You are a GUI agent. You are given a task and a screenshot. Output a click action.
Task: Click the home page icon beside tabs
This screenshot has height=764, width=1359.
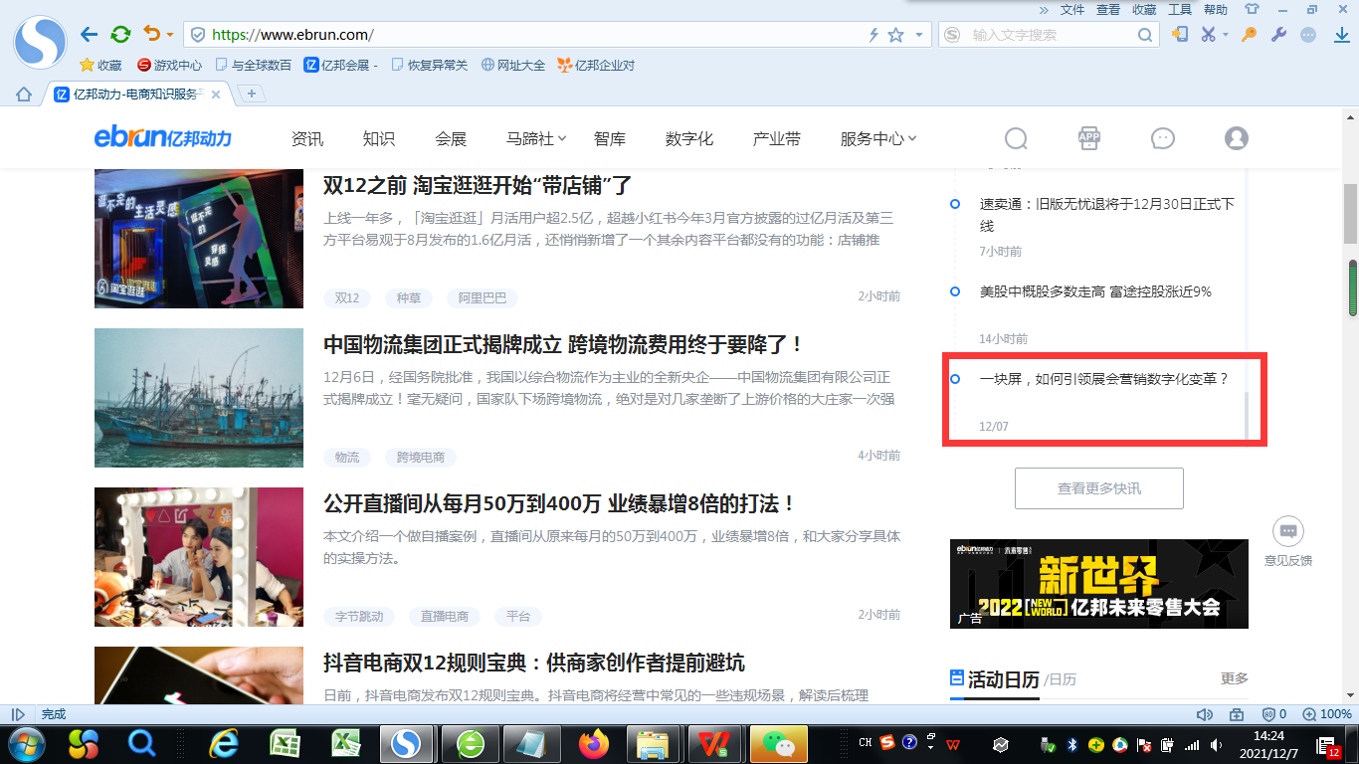point(24,95)
